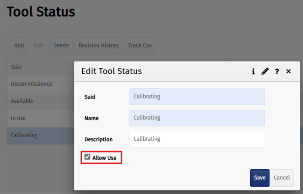Screen dimensions: 303x194
Task: Select the In use status row
Action: click(18, 118)
